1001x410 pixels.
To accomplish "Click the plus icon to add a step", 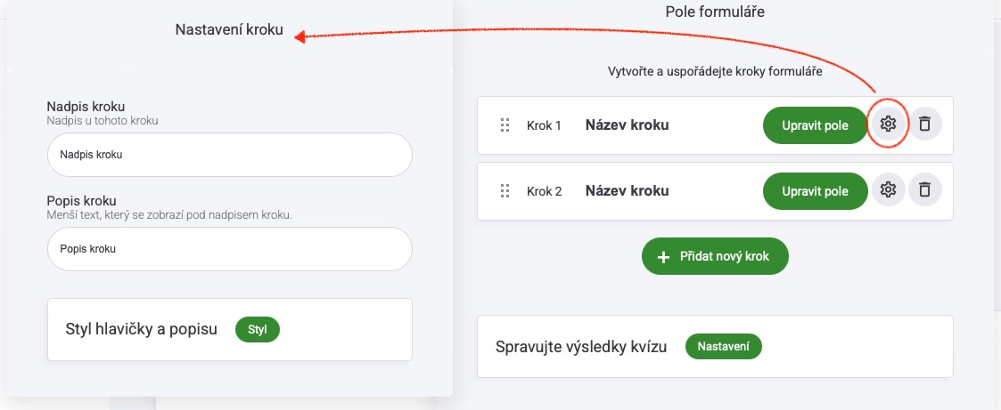I will [664, 256].
